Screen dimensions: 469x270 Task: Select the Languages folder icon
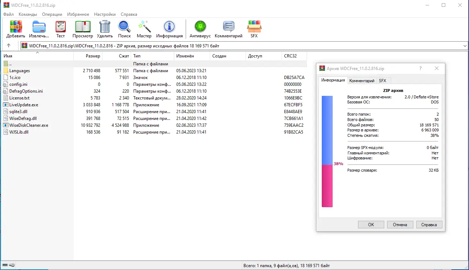6,71
